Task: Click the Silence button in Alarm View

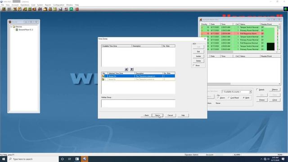Action: 274,90
